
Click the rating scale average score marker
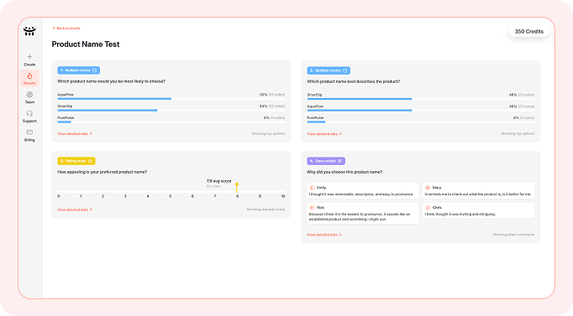(x=237, y=187)
